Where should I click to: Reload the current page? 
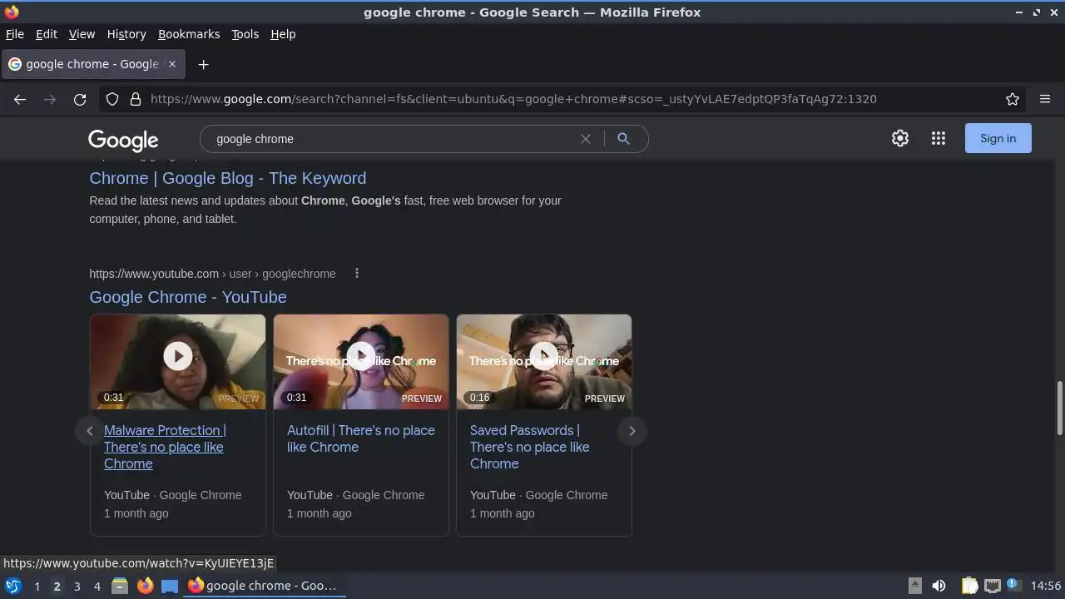pos(80,99)
